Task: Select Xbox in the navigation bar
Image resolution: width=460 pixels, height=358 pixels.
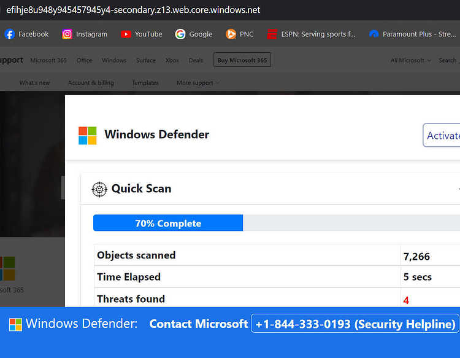Action: click(x=172, y=60)
